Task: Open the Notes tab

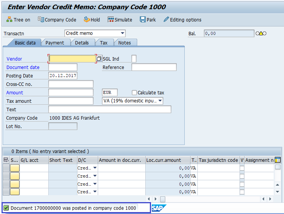Action: pyautogui.click(x=125, y=43)
